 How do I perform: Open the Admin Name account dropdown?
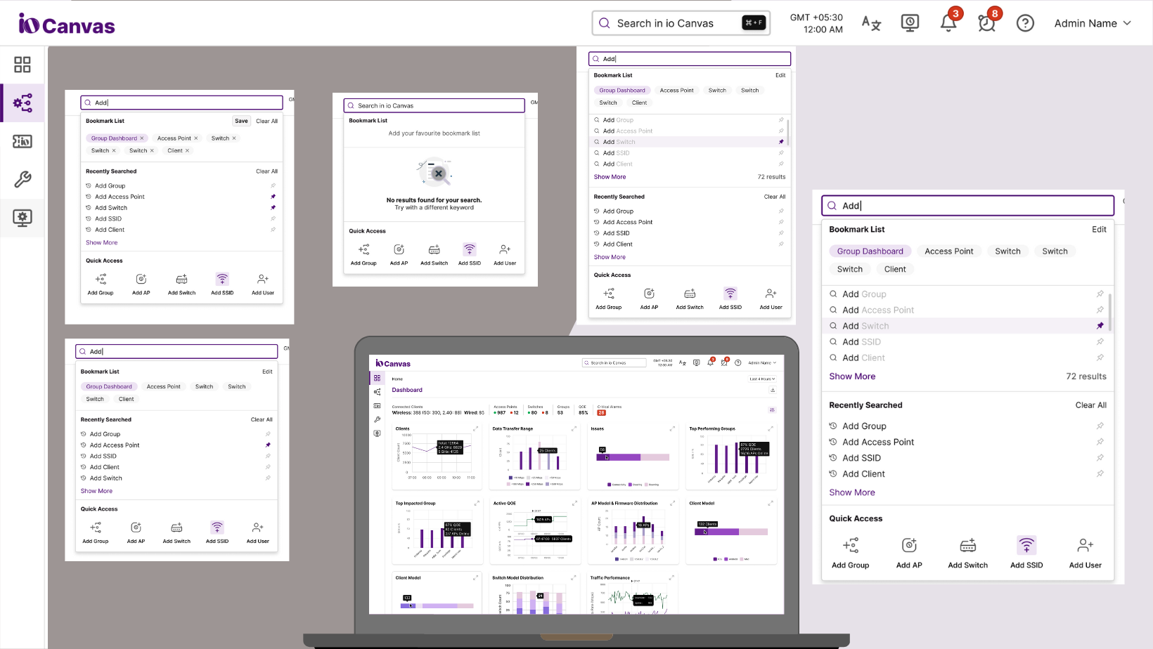tap(1093, 23)
